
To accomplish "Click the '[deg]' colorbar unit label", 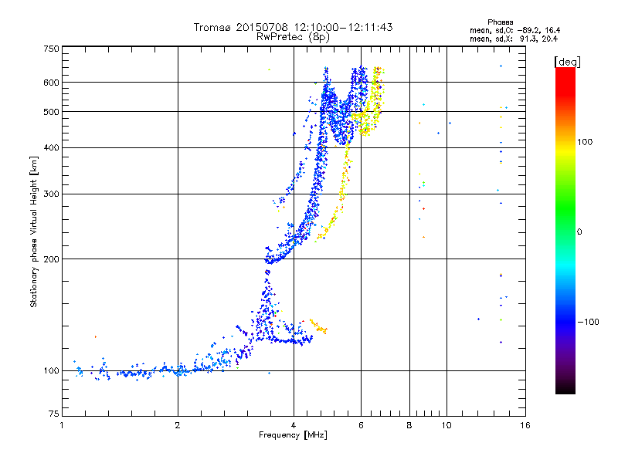I will (567, 62).
